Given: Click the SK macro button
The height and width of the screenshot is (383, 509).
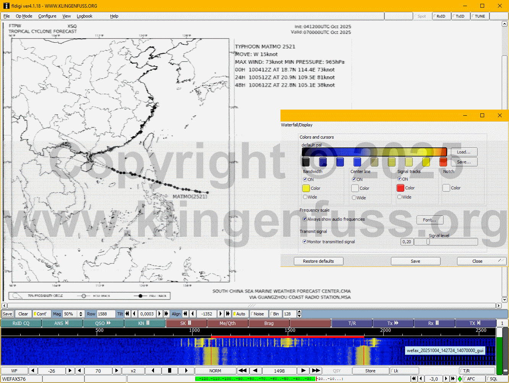Looking at the screenshot, I should click(186, 323).
